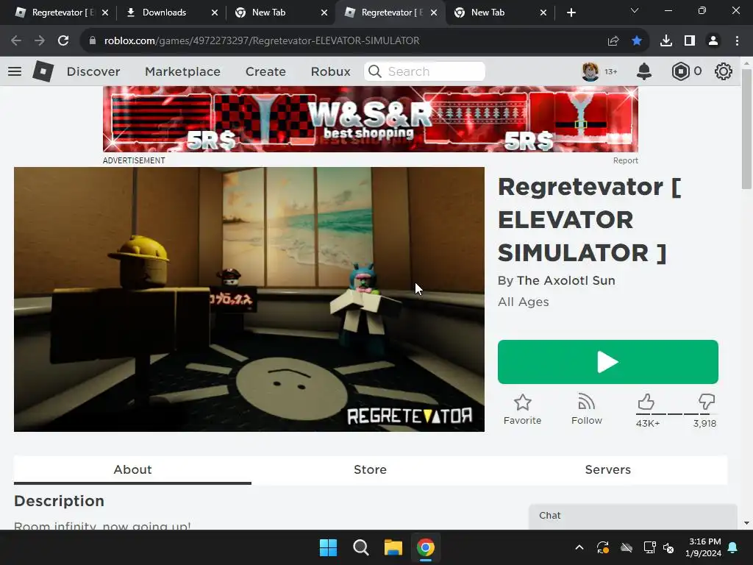Dislike the game with thumbs down

click(707, 402)
